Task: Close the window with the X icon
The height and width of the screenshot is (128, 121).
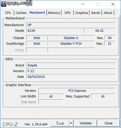Action: coord(113,4)
